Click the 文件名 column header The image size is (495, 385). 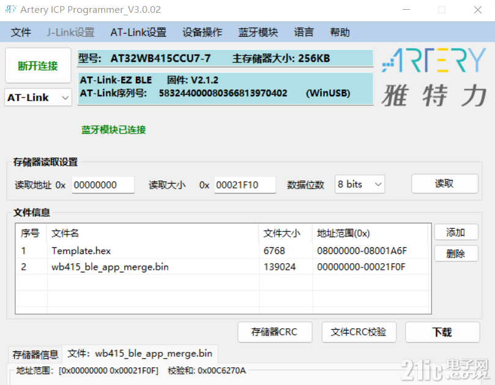tap(153, 233)
